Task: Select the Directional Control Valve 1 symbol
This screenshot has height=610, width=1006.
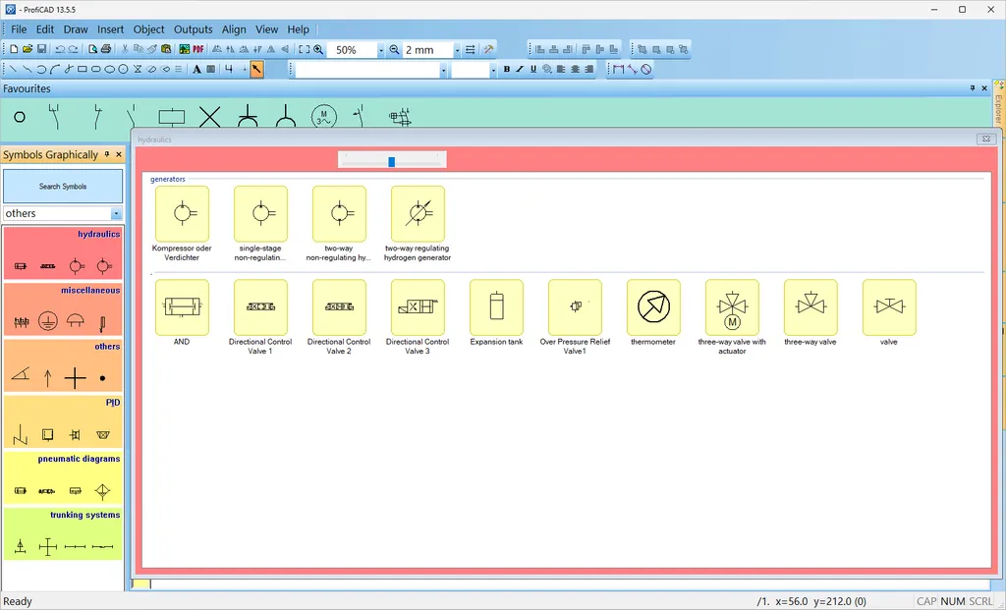Action: pos(260,307)
